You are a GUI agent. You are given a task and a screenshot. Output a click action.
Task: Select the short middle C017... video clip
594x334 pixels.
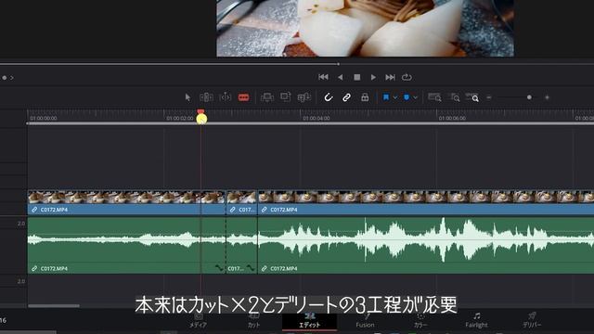click(x=241, y=202)
